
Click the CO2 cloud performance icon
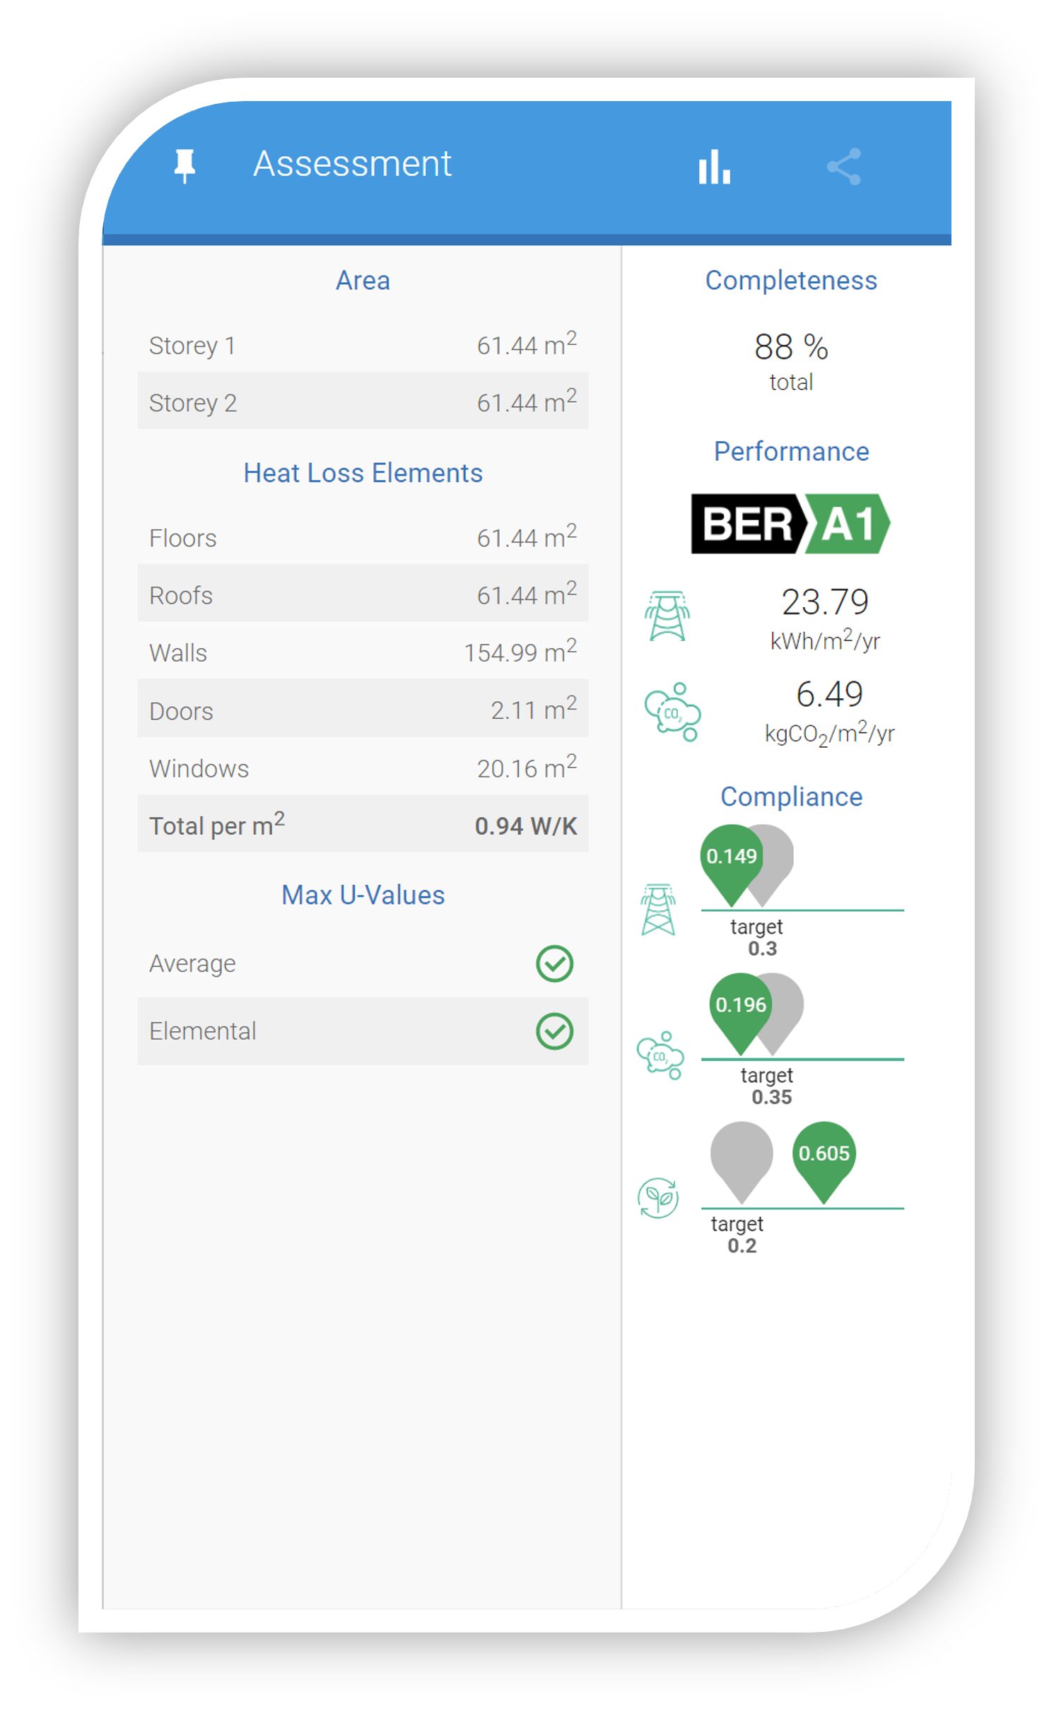pos(672,712)
